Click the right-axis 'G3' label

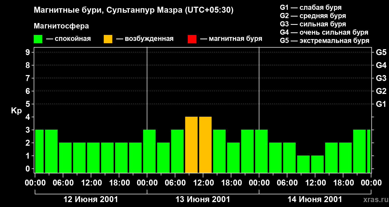click(381, 78)
